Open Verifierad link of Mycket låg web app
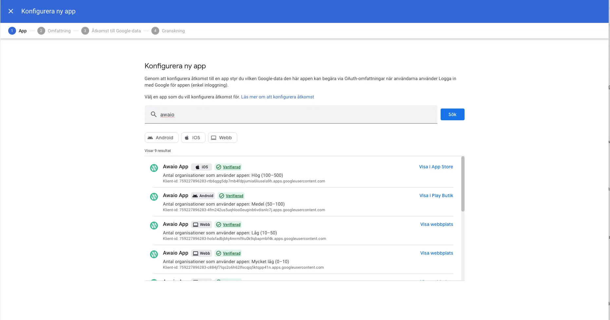This screenshot has height=320, width=610. pos(232,253)
